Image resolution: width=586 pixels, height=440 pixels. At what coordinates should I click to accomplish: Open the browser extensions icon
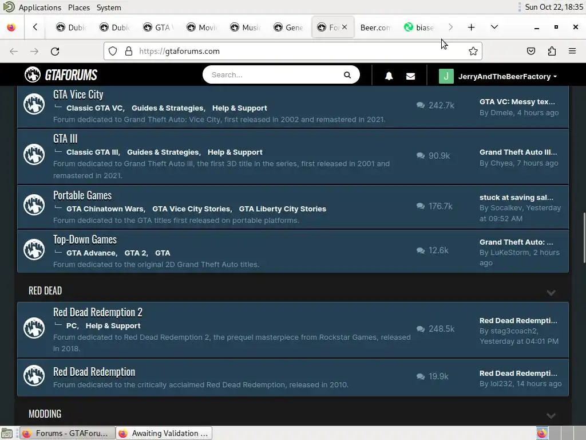pyautogui.click(x=552, y=51)
